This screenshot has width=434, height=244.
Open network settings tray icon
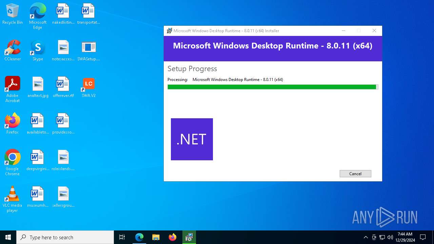click(x=382, y=237)
